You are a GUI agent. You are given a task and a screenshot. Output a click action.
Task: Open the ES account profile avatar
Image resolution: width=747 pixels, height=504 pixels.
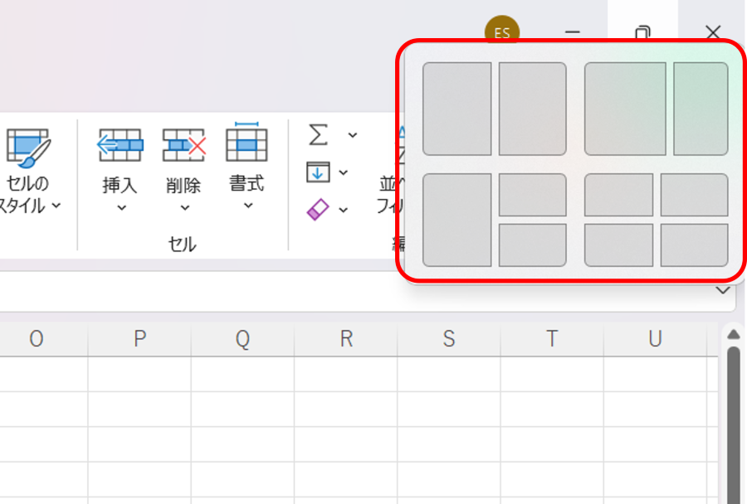[x=501, y=33]
